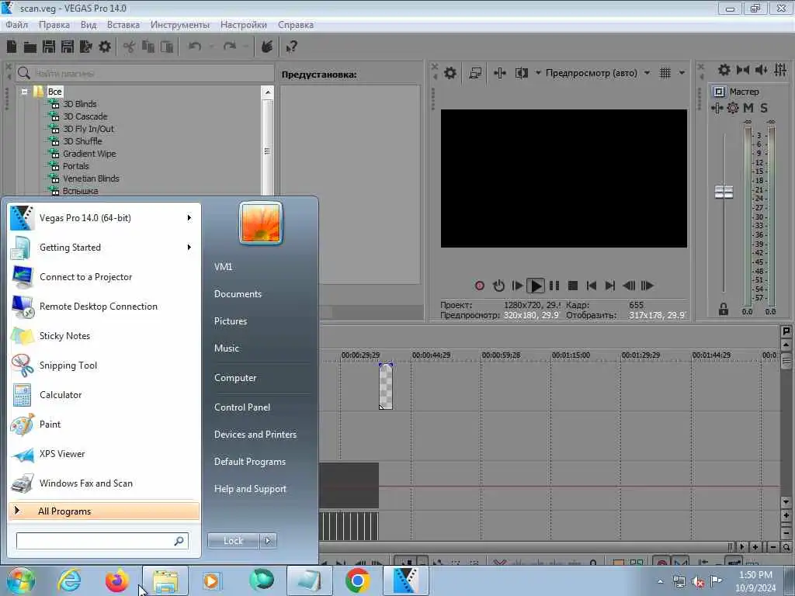Go to end of project
The width and height of the screenshot is (795, 596).
(x=610, y=286)
